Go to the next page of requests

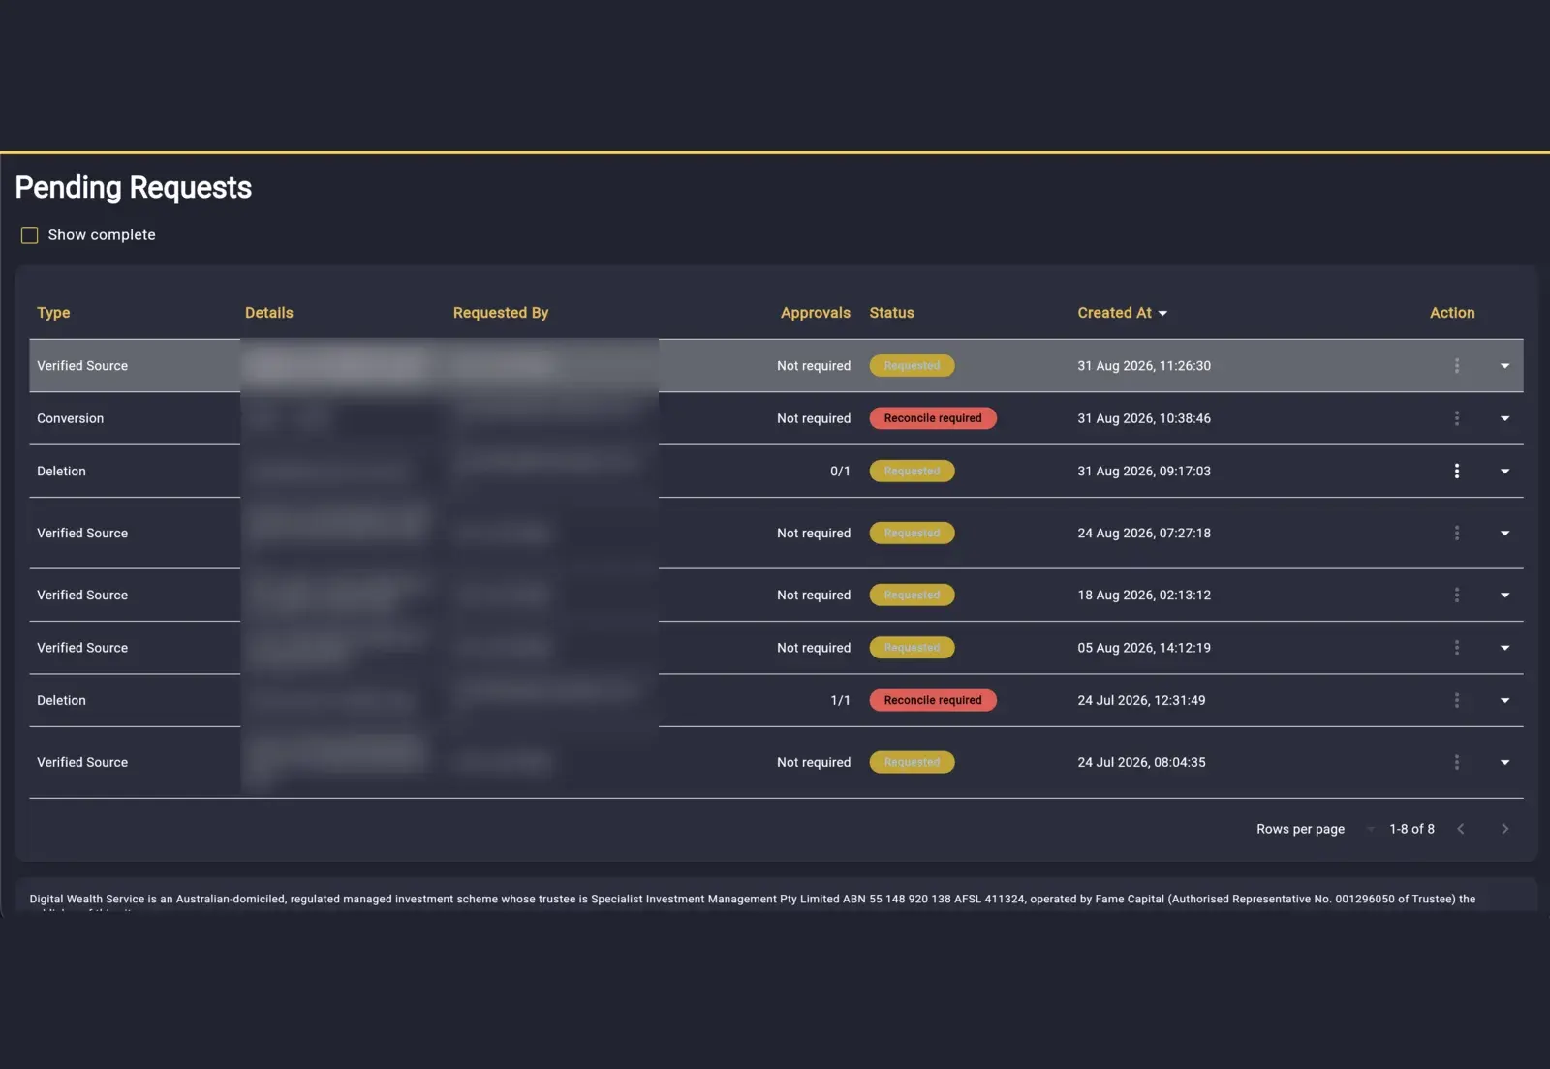pyautogui.click(x=1504, y=829)
